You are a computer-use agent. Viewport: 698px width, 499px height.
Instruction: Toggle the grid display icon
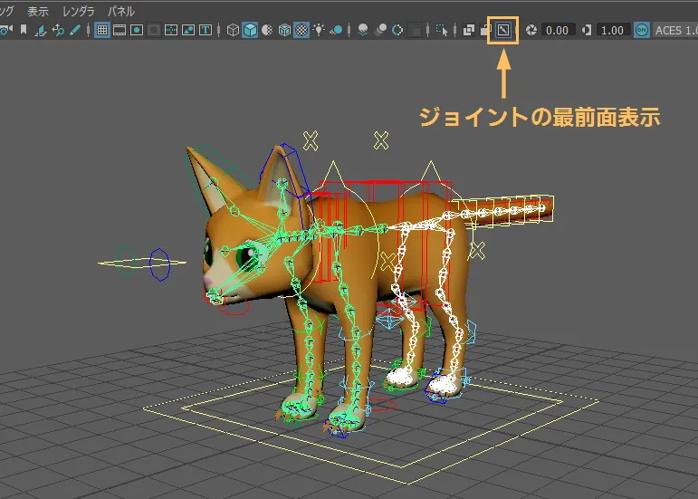pyautogui.click(x=102, y=30)
